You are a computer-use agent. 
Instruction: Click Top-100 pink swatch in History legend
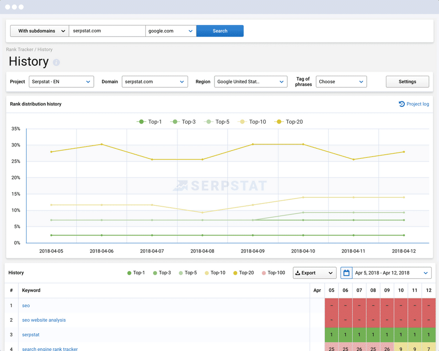(264, 273)
